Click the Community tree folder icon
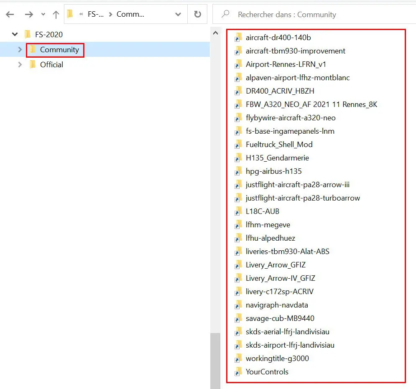The height and width of the screenshot is (389, 416). pos(32,49)
